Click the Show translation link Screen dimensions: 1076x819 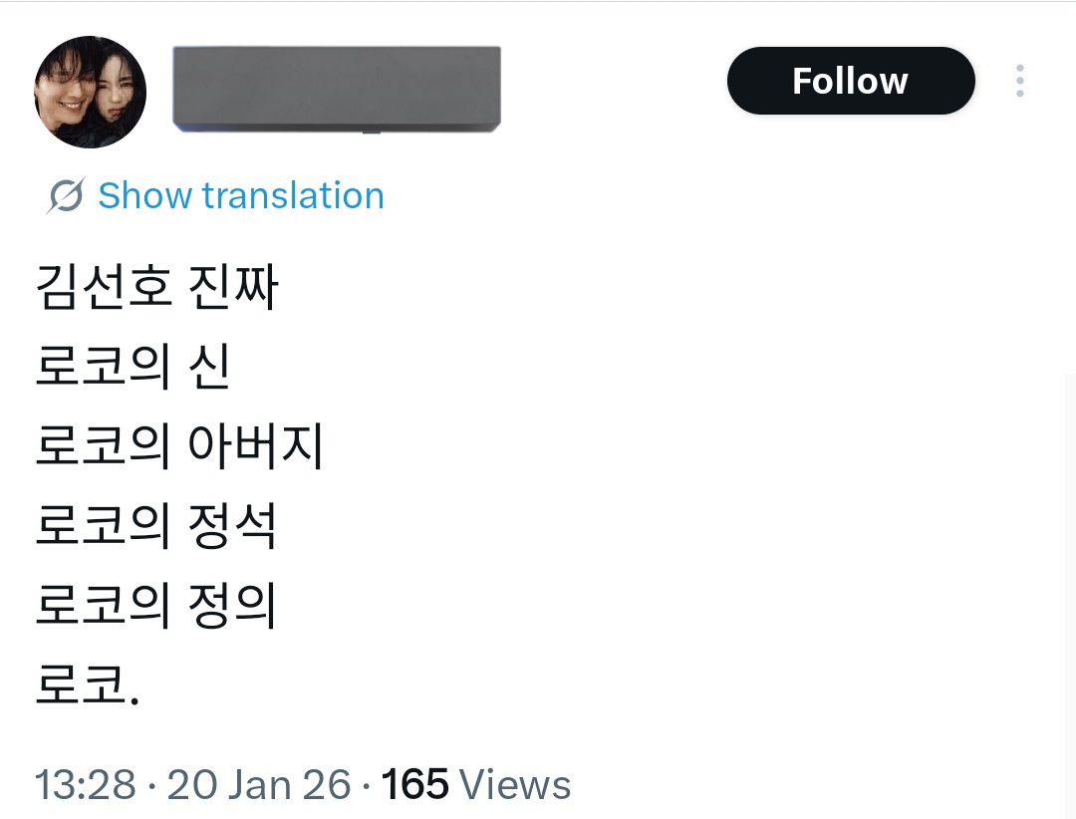tap(240, 196)
